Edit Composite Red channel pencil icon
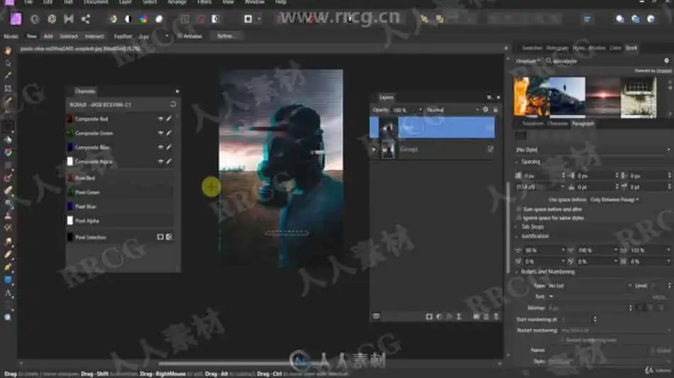674x378 pixels. tap(169, 119)
